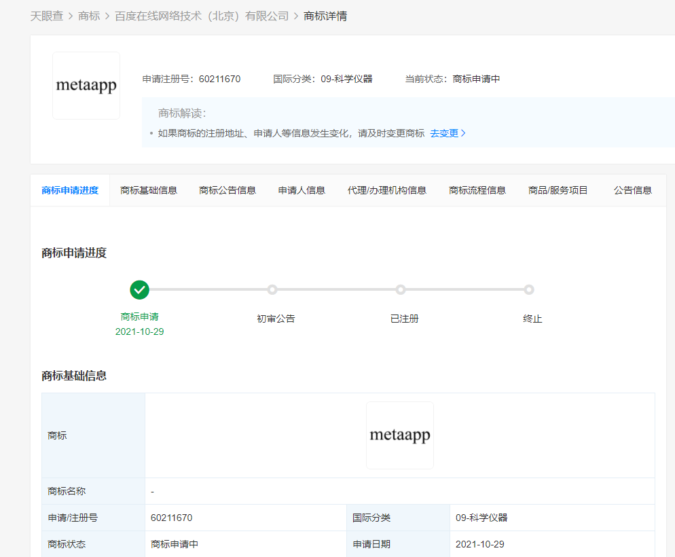Switch to the 商标基础信息 tab
Screen dimensions: 675x557
pyautogui.click(x=149, y=190)
